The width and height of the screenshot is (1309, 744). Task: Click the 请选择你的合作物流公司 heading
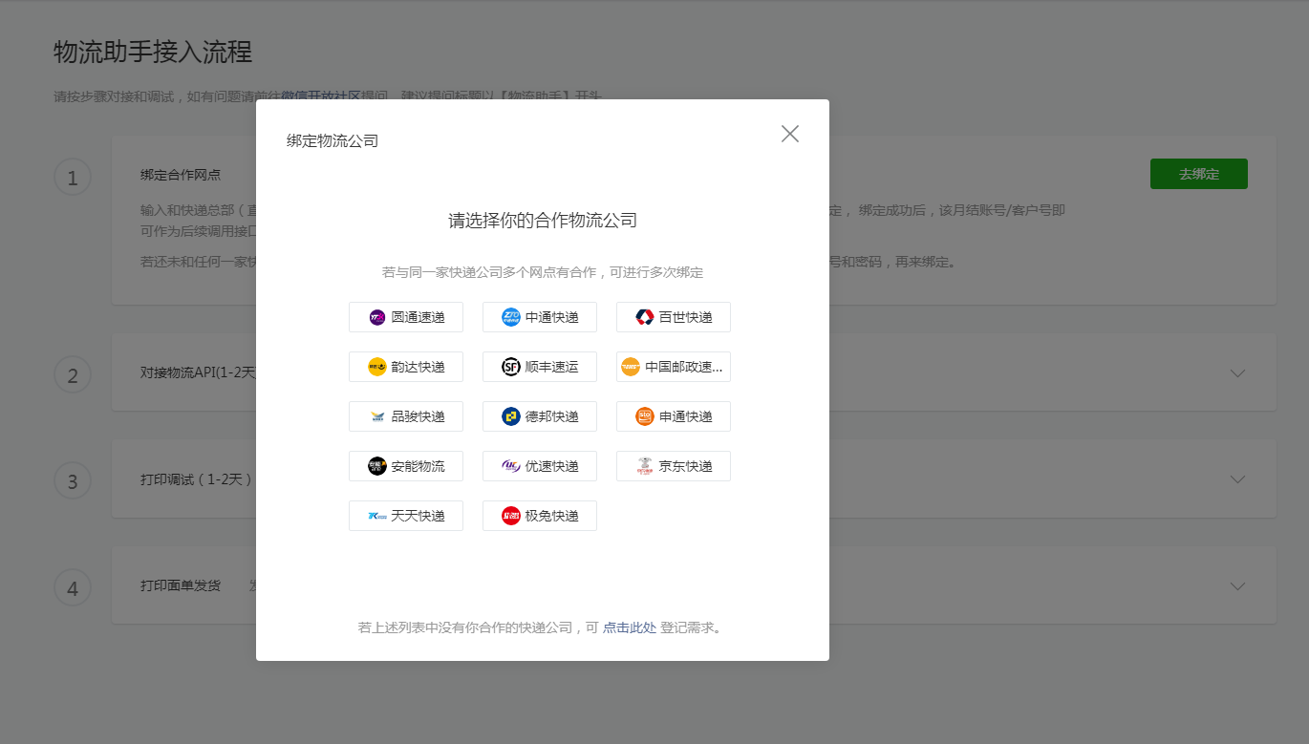543,221
